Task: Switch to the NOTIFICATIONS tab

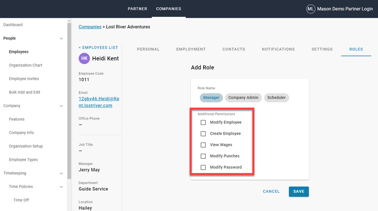Action: click(278, 49)
